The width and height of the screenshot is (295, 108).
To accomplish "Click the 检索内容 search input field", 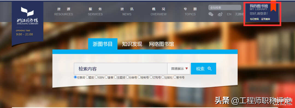I will click(120, 69).
